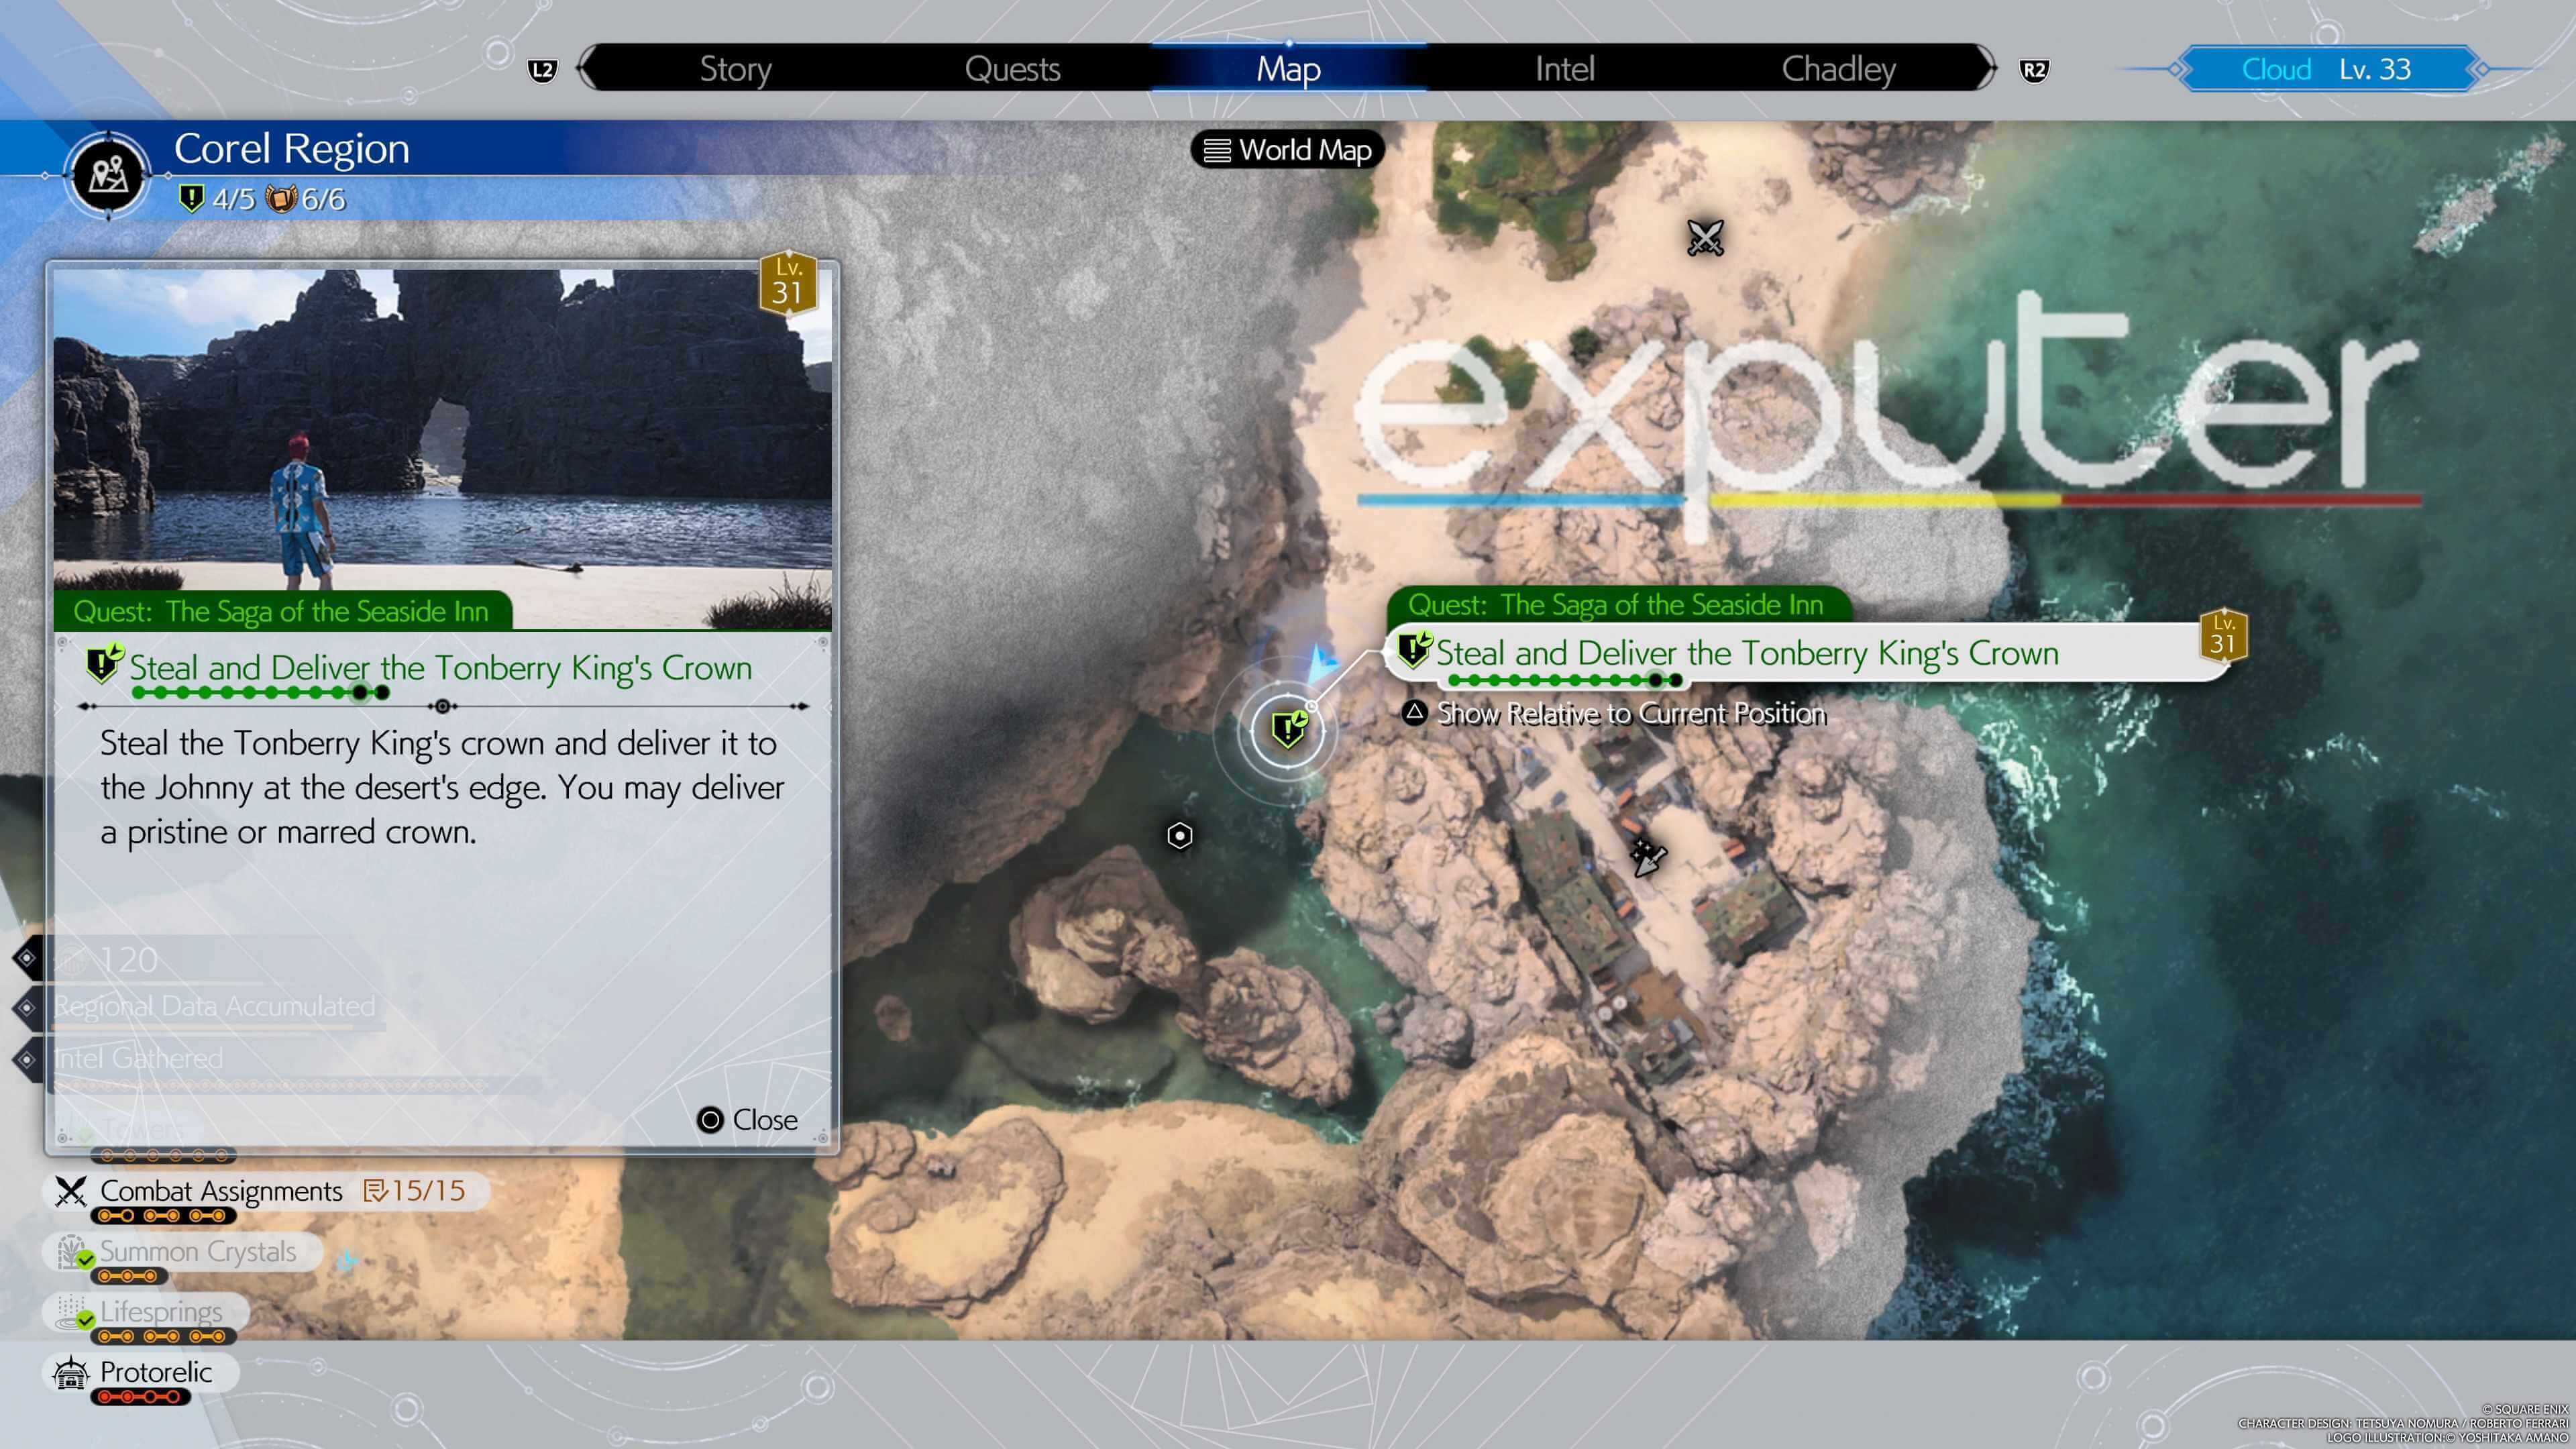Select Combat Assignments list entry
The height and width of the screenshot is (1449, 2576).
point(266,1191)
